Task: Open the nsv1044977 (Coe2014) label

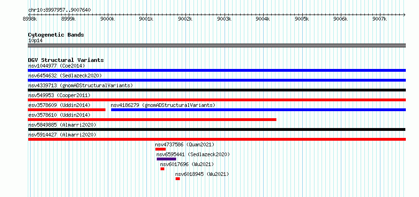Action: (56, 66)
